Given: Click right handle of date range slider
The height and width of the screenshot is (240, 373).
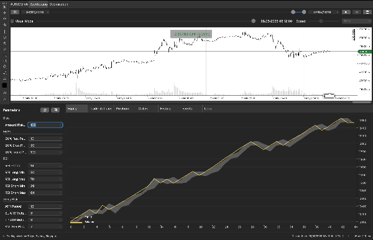Looking at the screenshot, I should coord(304,12).
